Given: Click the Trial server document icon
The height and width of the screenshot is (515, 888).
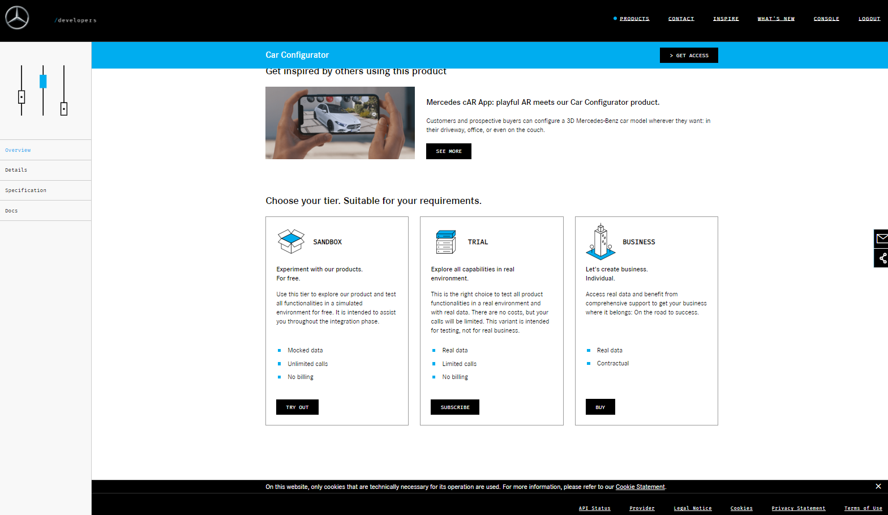Looking at the screenshot, I should coord(446,242).
